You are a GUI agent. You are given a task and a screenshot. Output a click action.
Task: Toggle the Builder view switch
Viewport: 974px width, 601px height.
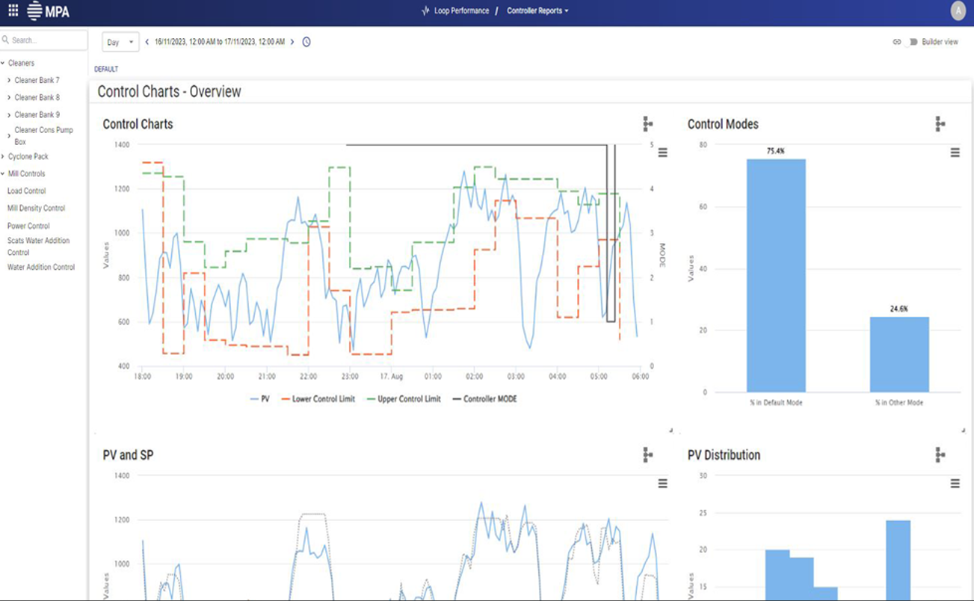point(910,42)
